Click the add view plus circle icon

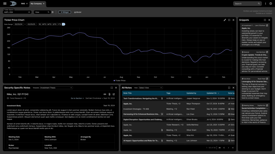tap(52, 12)
